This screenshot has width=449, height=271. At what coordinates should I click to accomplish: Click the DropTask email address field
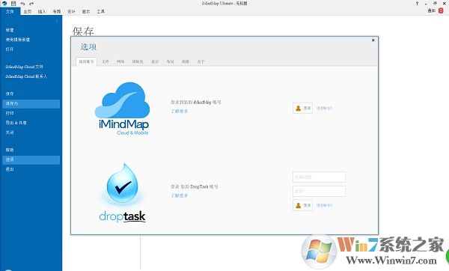click(319, 177)
